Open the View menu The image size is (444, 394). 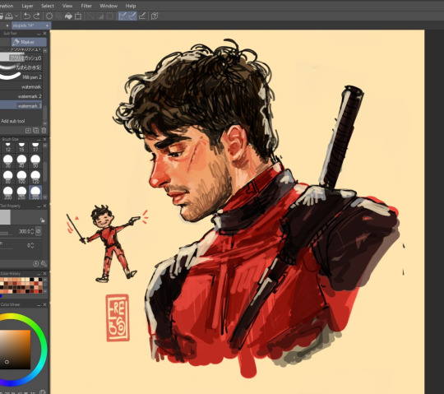[67, 6]
